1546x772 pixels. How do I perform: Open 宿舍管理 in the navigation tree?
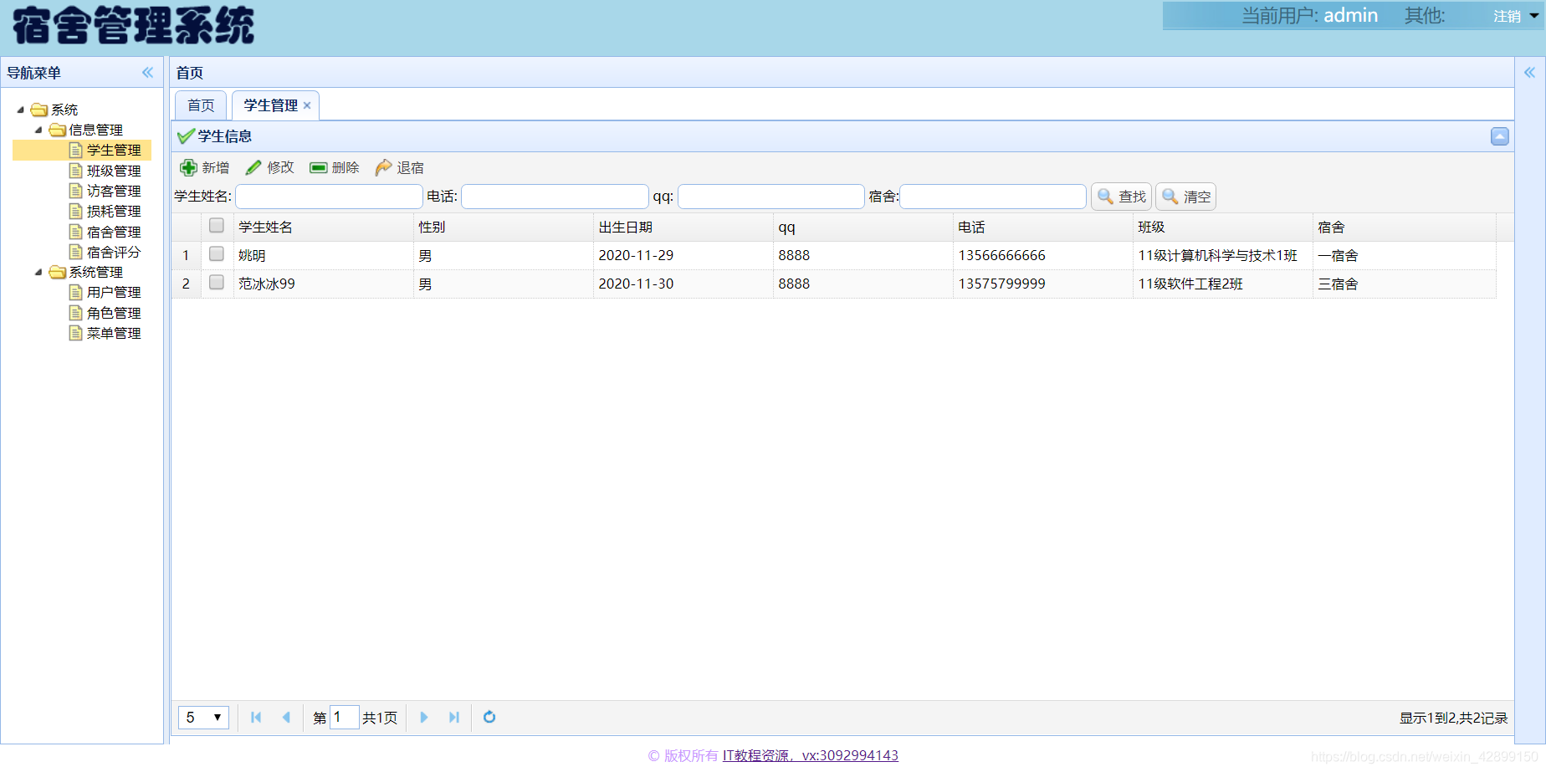[x=114, y=232]
